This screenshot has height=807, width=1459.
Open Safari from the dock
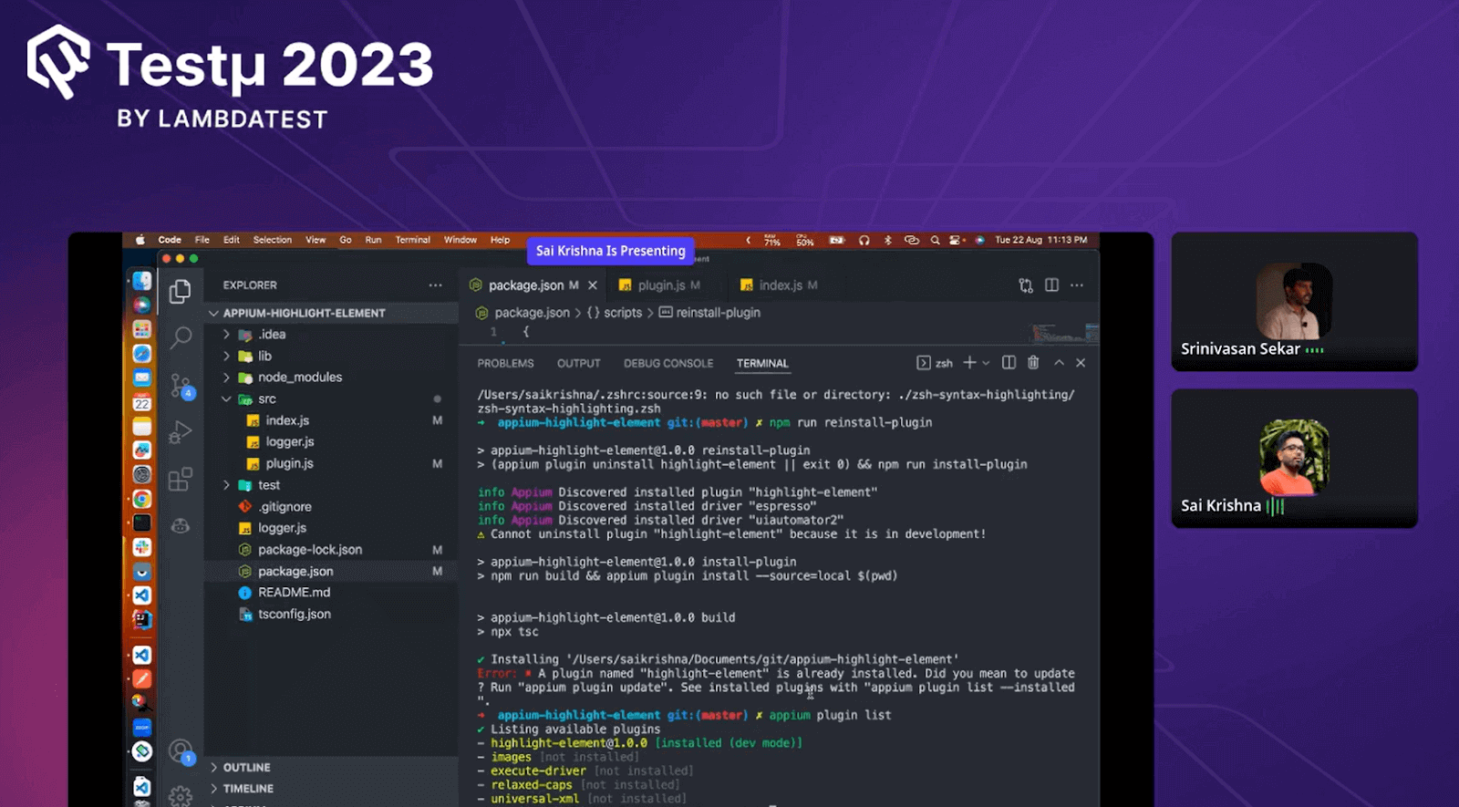coord(141,353)
